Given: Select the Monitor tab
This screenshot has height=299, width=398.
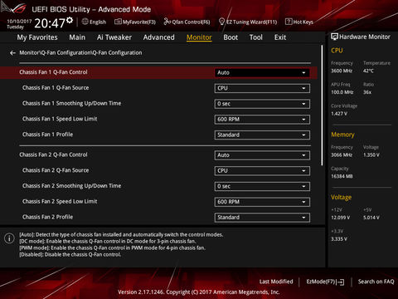Looking at the screenshot, I should pos(199,37).
